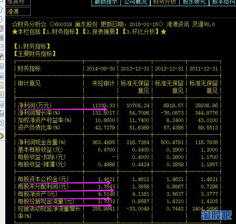Select net profit value 11339.33
236x224 pixels.
pos(104,106)
